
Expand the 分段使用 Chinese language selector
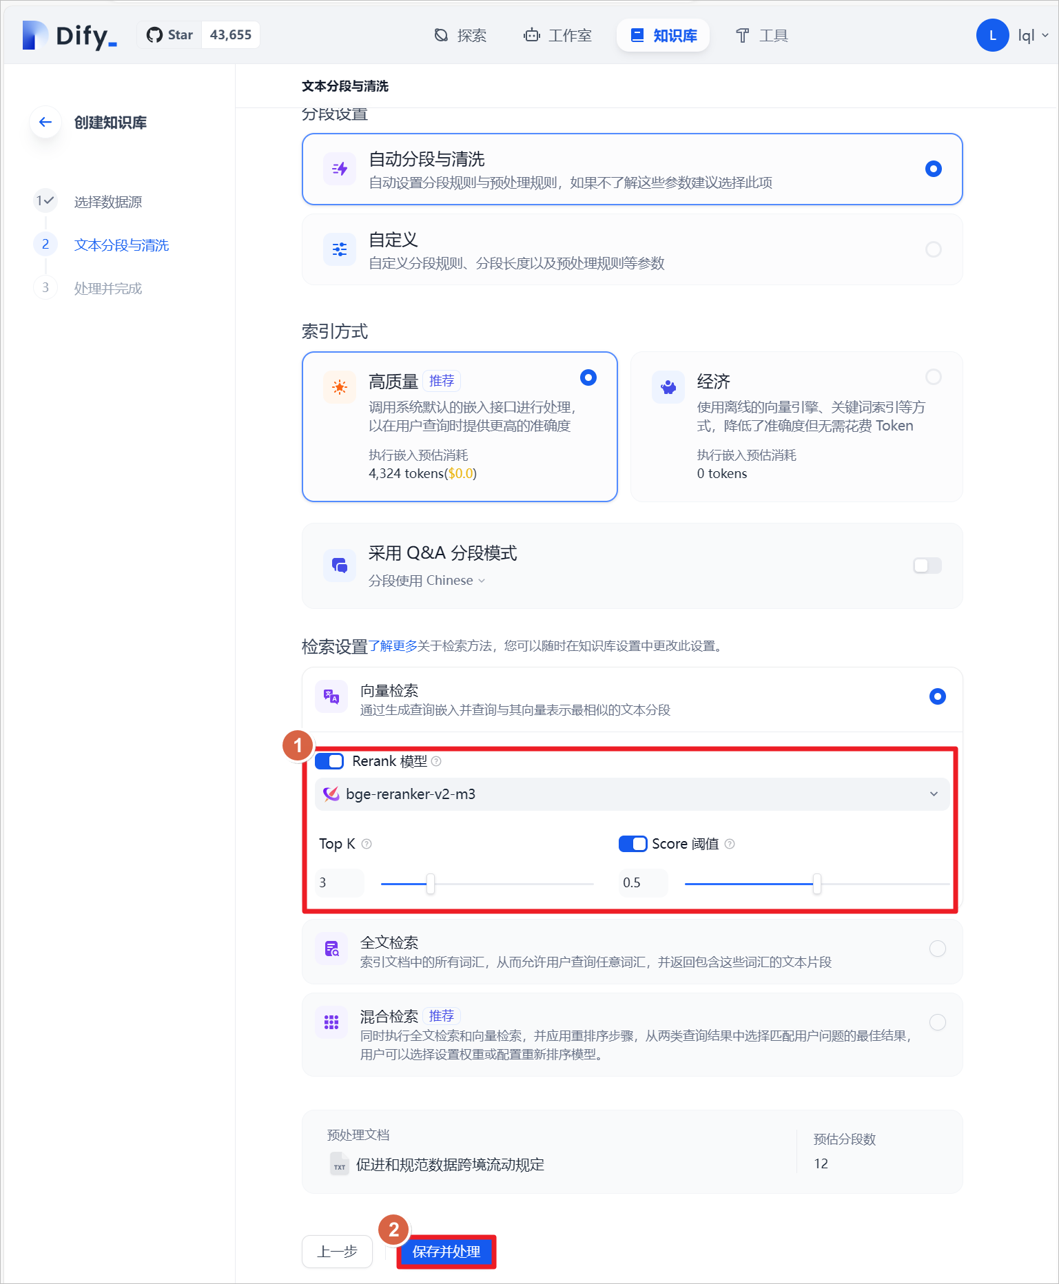(426, 581)
